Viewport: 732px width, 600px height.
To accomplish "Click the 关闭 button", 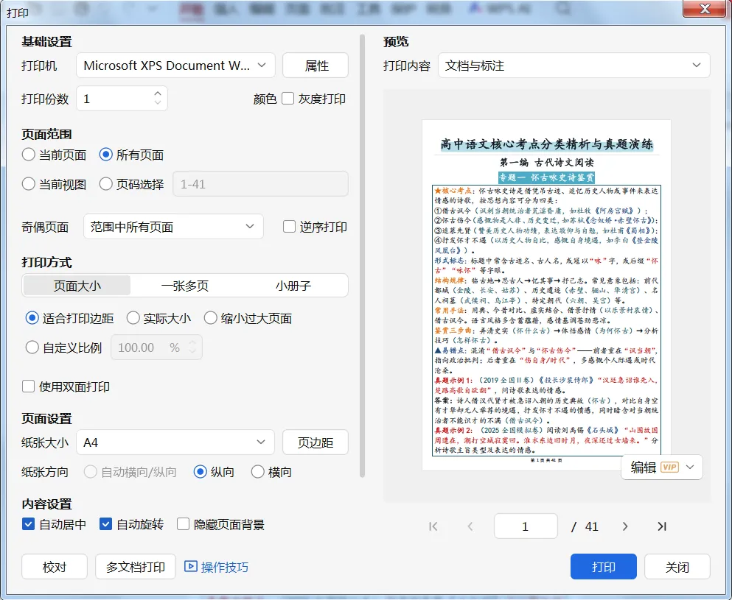I will point(677,566).
